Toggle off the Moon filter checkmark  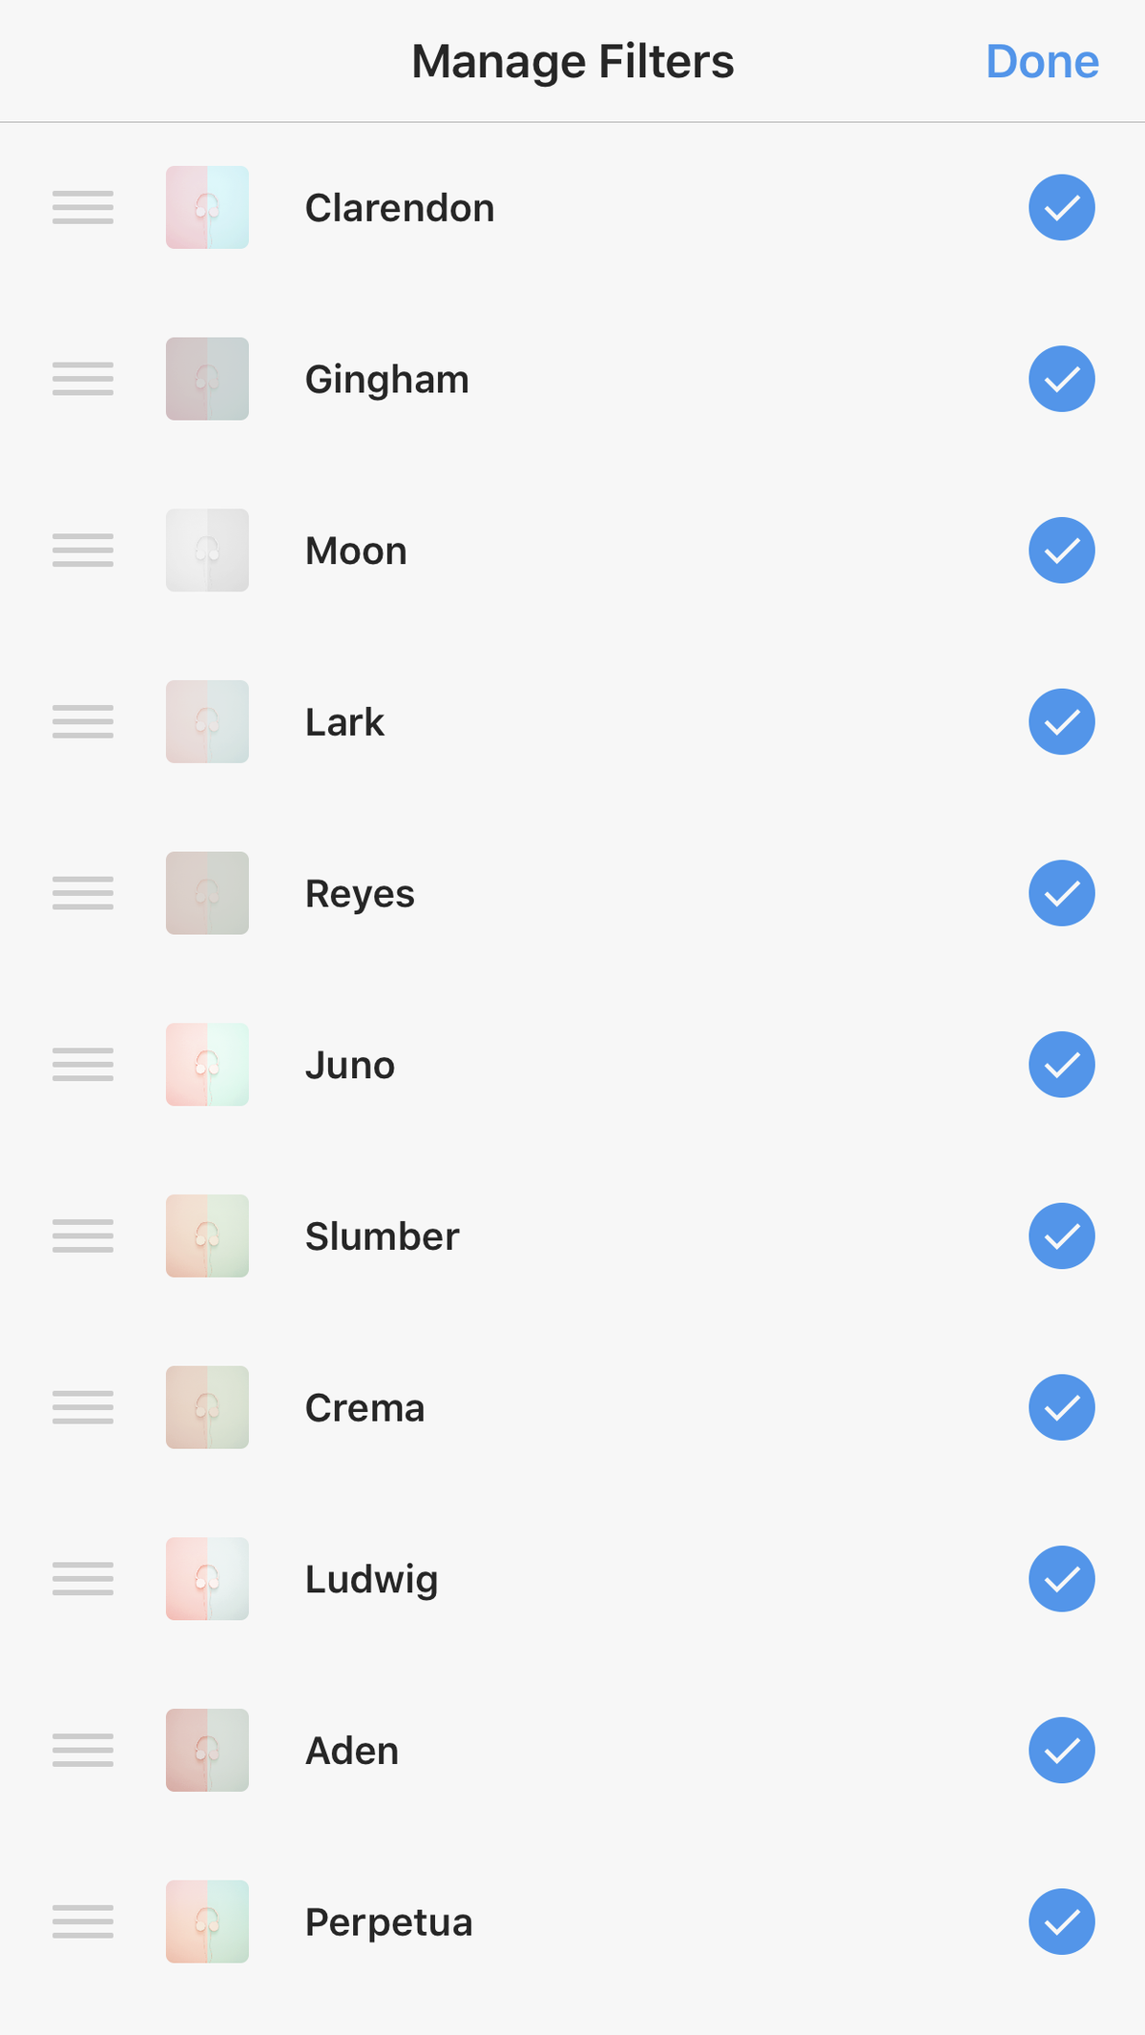coord(1061,550)
